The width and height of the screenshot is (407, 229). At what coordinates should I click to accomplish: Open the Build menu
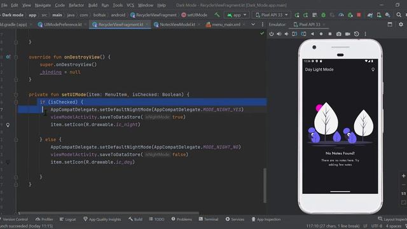tap(93, 5)
